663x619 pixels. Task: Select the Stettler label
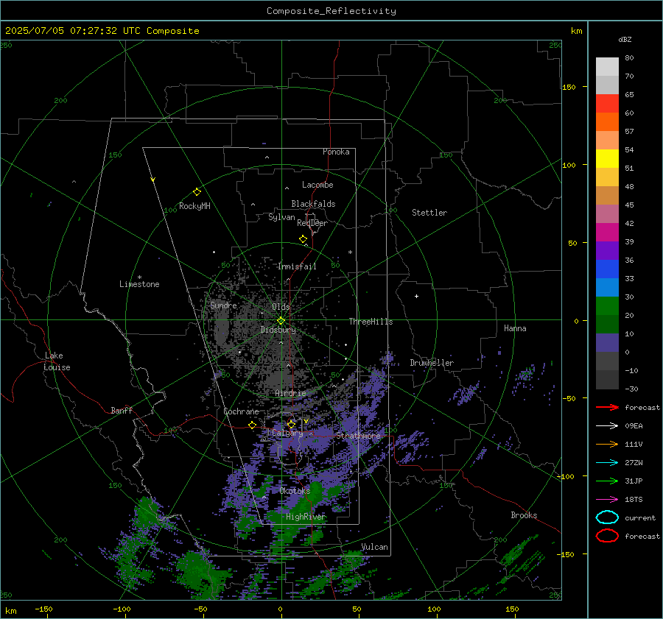[x=429, y=213]
